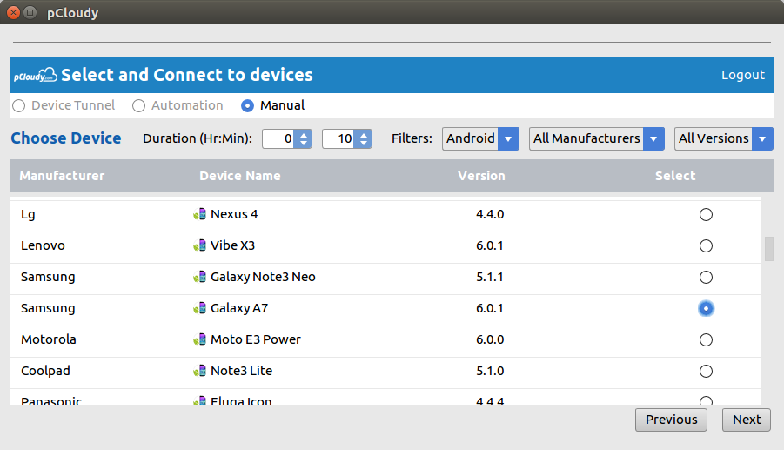Click the Motorola manufacturer cell

tap(49, 339)
